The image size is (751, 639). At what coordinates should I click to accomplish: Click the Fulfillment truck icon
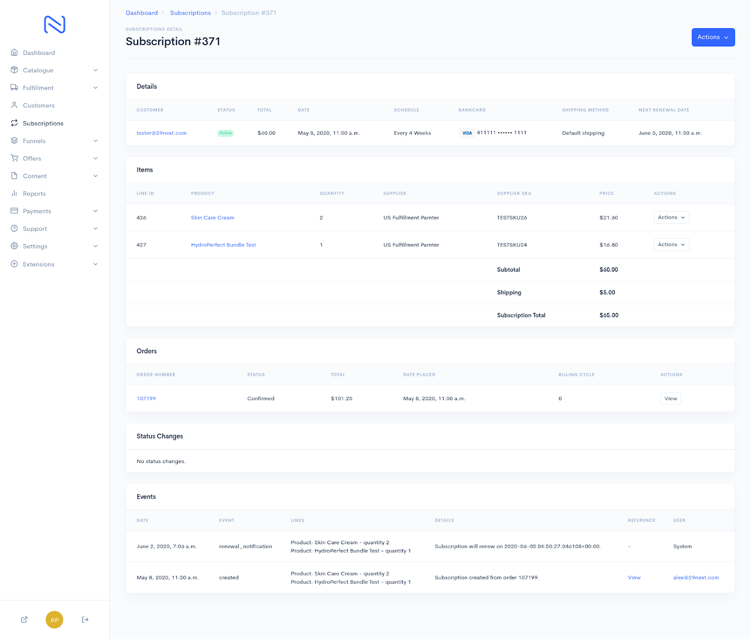point(14,88)
